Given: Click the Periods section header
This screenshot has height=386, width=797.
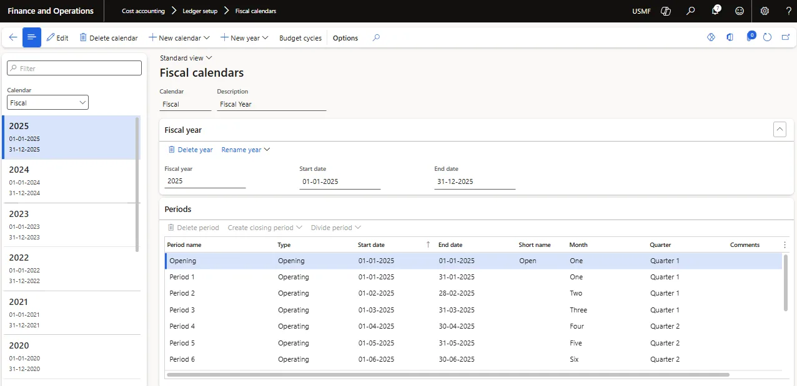Looking at the screenshot, I should (x=178, y=209).
